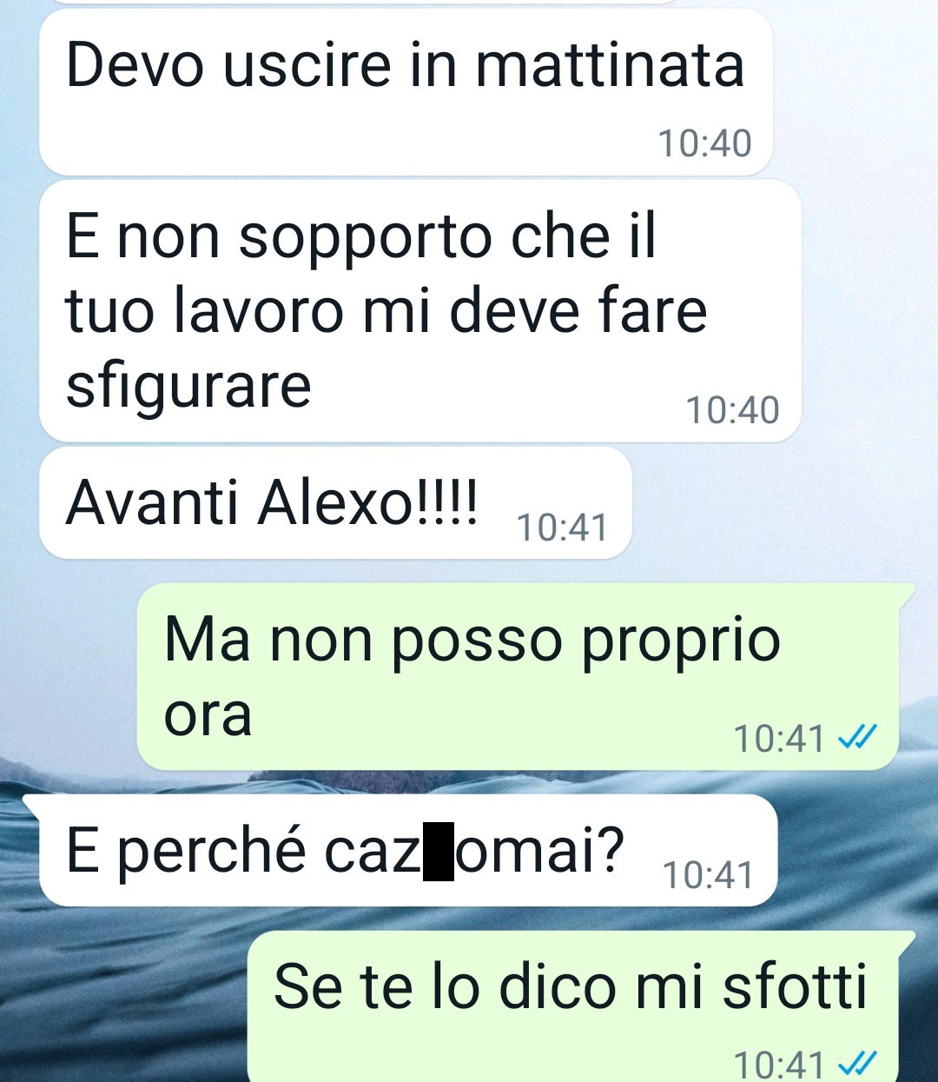The image size is (938, 1082).
Task: Select the "E non sopporto che il tuo lavoro" message
Action: point(419,311)
